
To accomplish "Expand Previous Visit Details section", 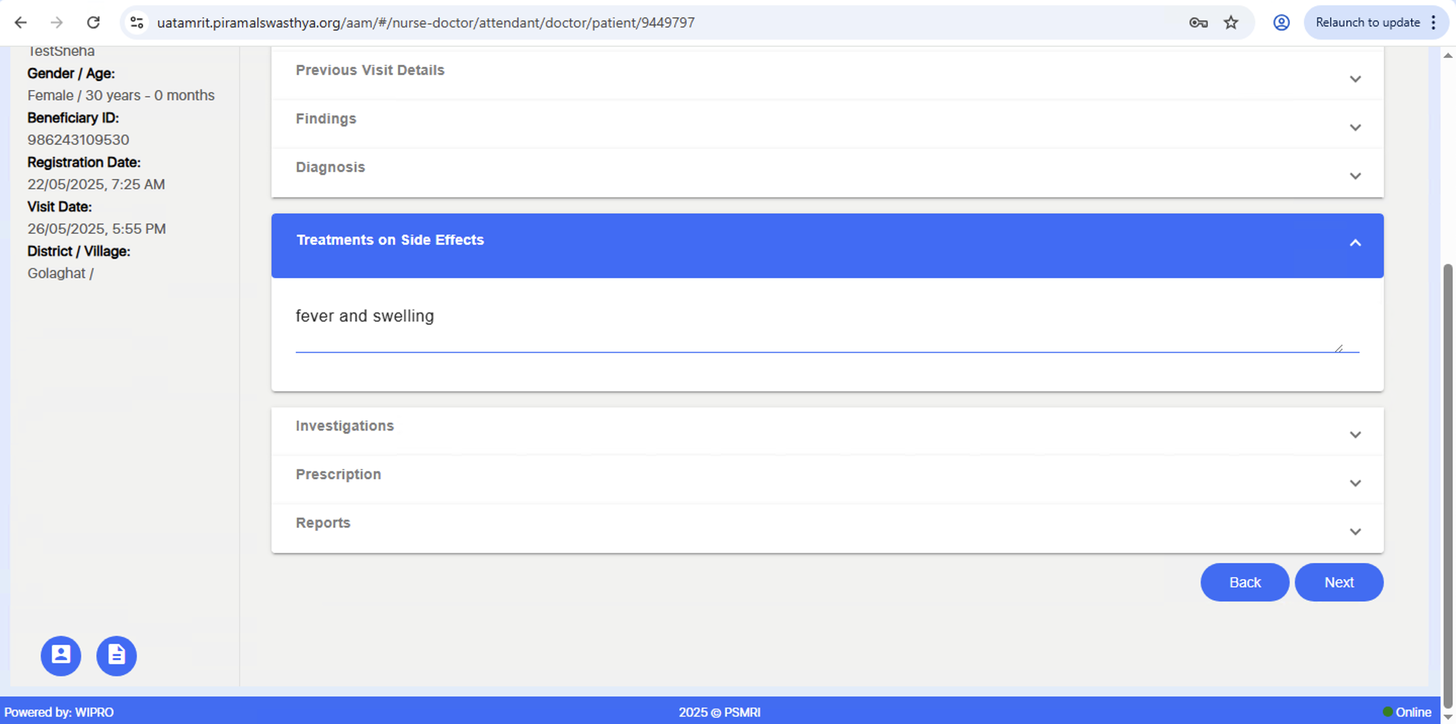I will [x=827, y=75].
